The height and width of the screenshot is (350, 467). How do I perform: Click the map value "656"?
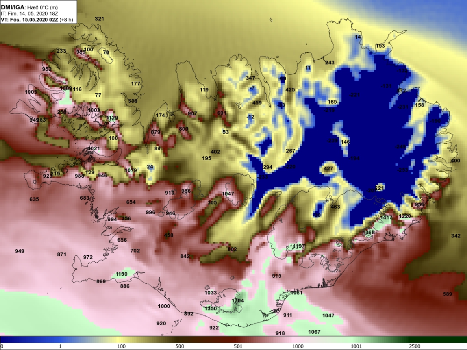pos(122,240)
